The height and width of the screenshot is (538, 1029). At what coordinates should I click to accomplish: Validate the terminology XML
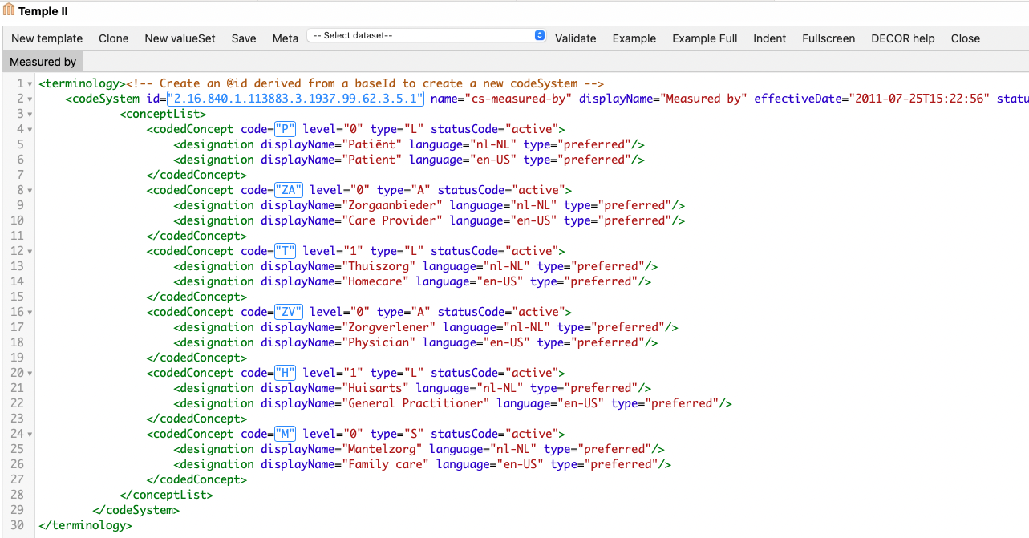click(575, 38)
